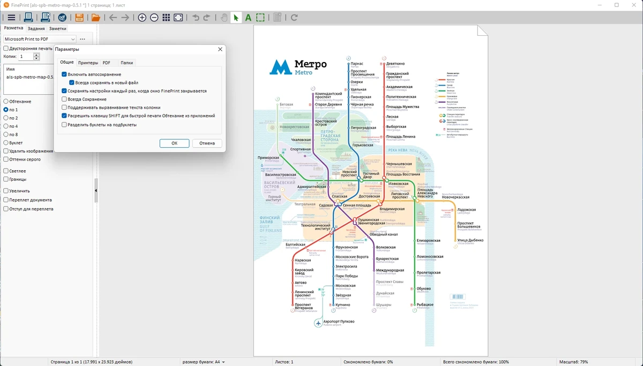
Task: Click the page notes icon
Action: tap(278, 18)
